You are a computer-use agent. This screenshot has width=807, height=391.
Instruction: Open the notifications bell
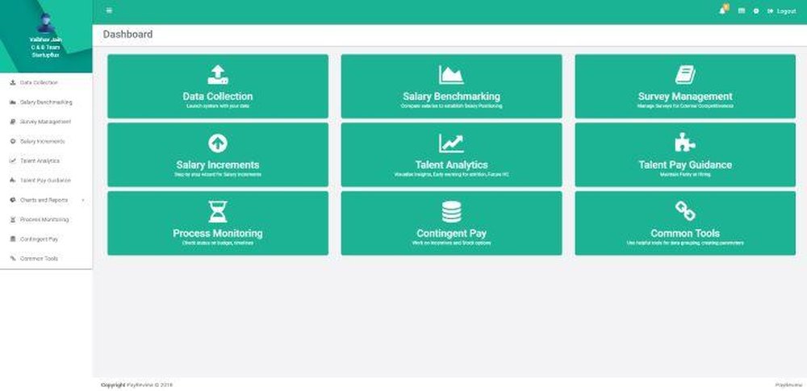pyautogui.click(x=723, y=10)
